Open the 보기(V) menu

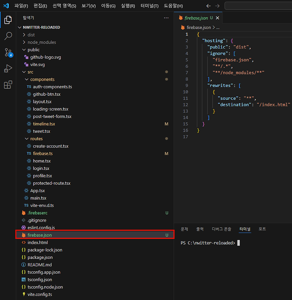(x=89, y=6)
